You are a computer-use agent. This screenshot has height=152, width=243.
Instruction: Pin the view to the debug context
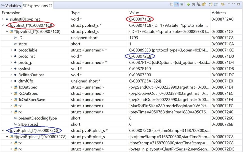(216, 4)
